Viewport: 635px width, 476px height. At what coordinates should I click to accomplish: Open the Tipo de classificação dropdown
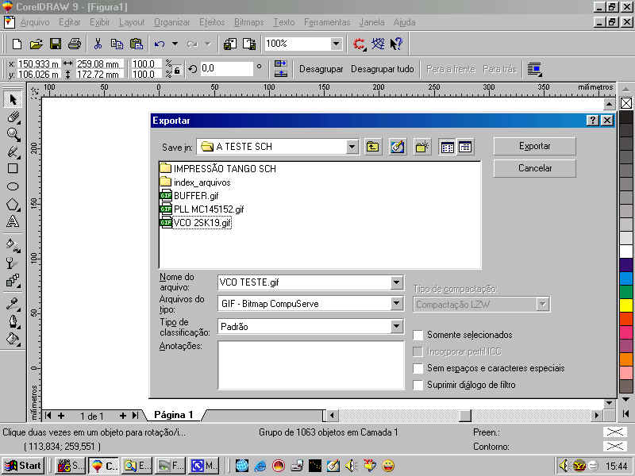(x=396, y=326)
